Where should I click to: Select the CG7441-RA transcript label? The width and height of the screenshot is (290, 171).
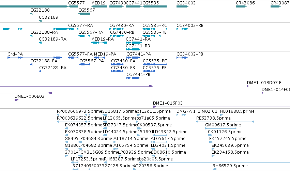point(138,39)
